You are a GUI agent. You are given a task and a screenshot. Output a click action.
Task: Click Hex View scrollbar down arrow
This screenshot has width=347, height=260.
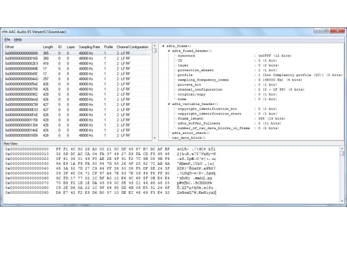click(342, 201)
